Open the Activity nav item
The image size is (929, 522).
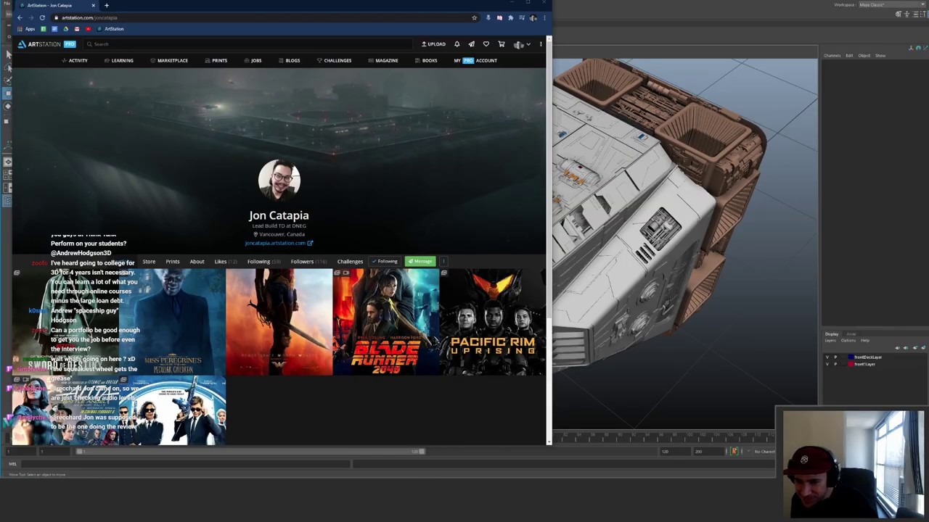(x=75, y=61)
